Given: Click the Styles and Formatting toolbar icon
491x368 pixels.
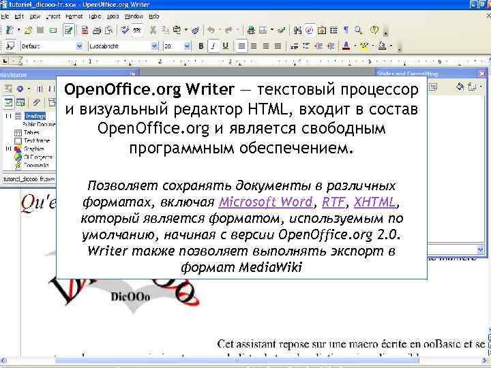Looking at the screenshot, I should 10,46.
